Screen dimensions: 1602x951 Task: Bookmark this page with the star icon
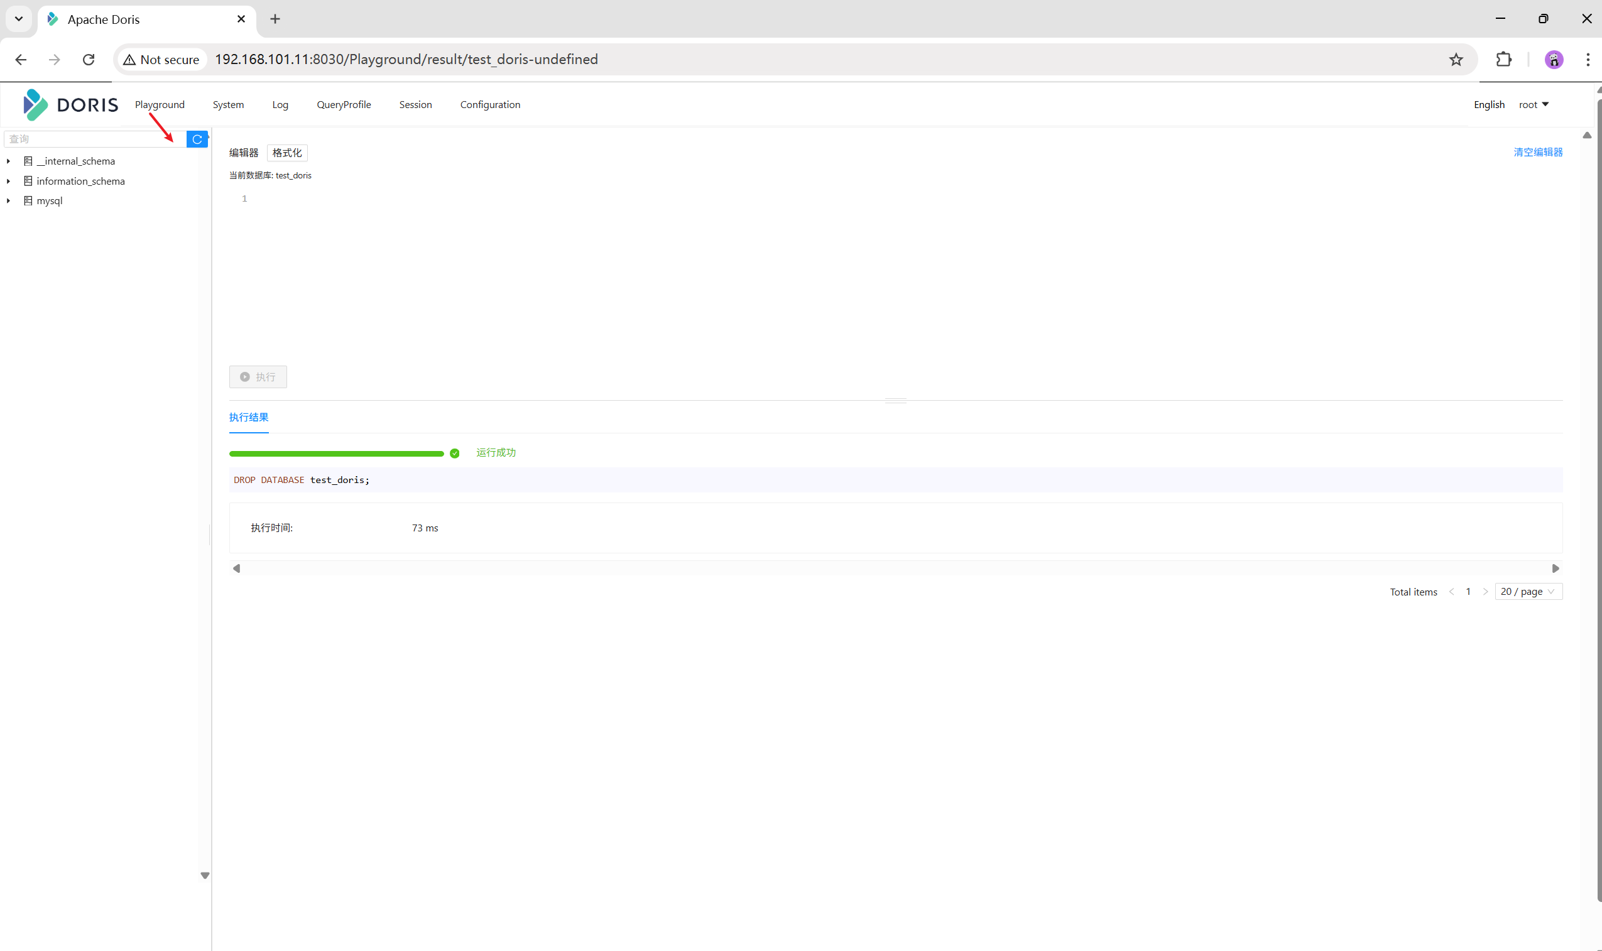pyautogui.click(x=1456, y=60)
